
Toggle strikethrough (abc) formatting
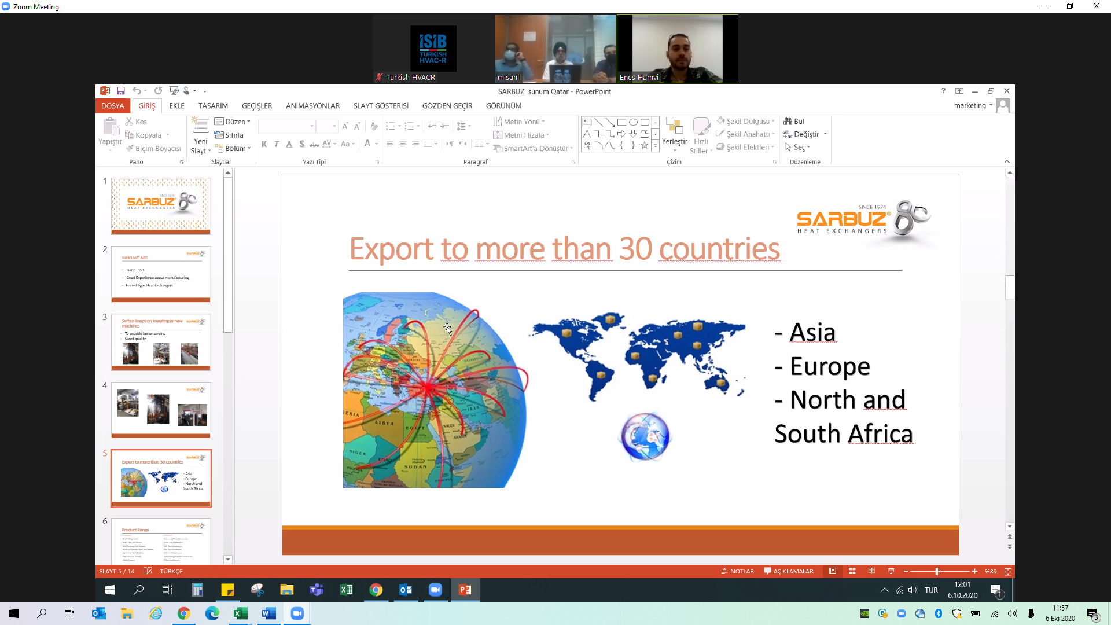tap(314, 144)
